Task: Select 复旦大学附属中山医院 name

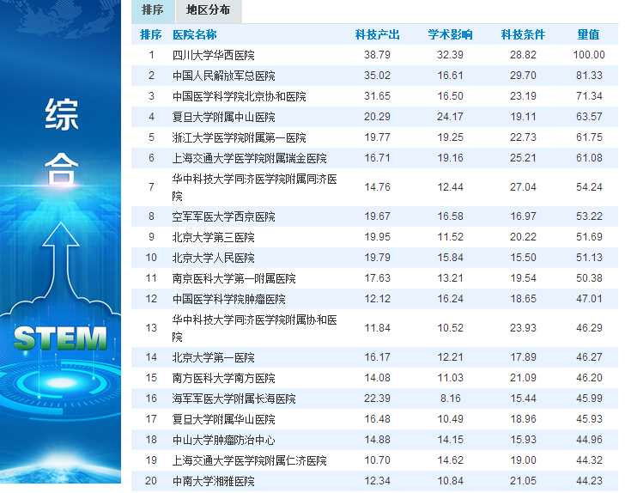Action: pyautogui.click(x=224, y=117)
